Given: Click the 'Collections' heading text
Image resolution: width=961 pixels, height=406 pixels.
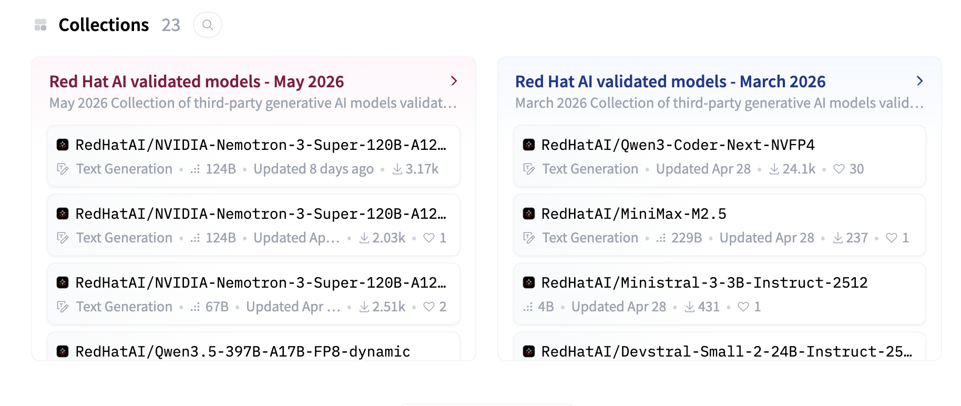Looking at the screenshot, I should [104, 25].
